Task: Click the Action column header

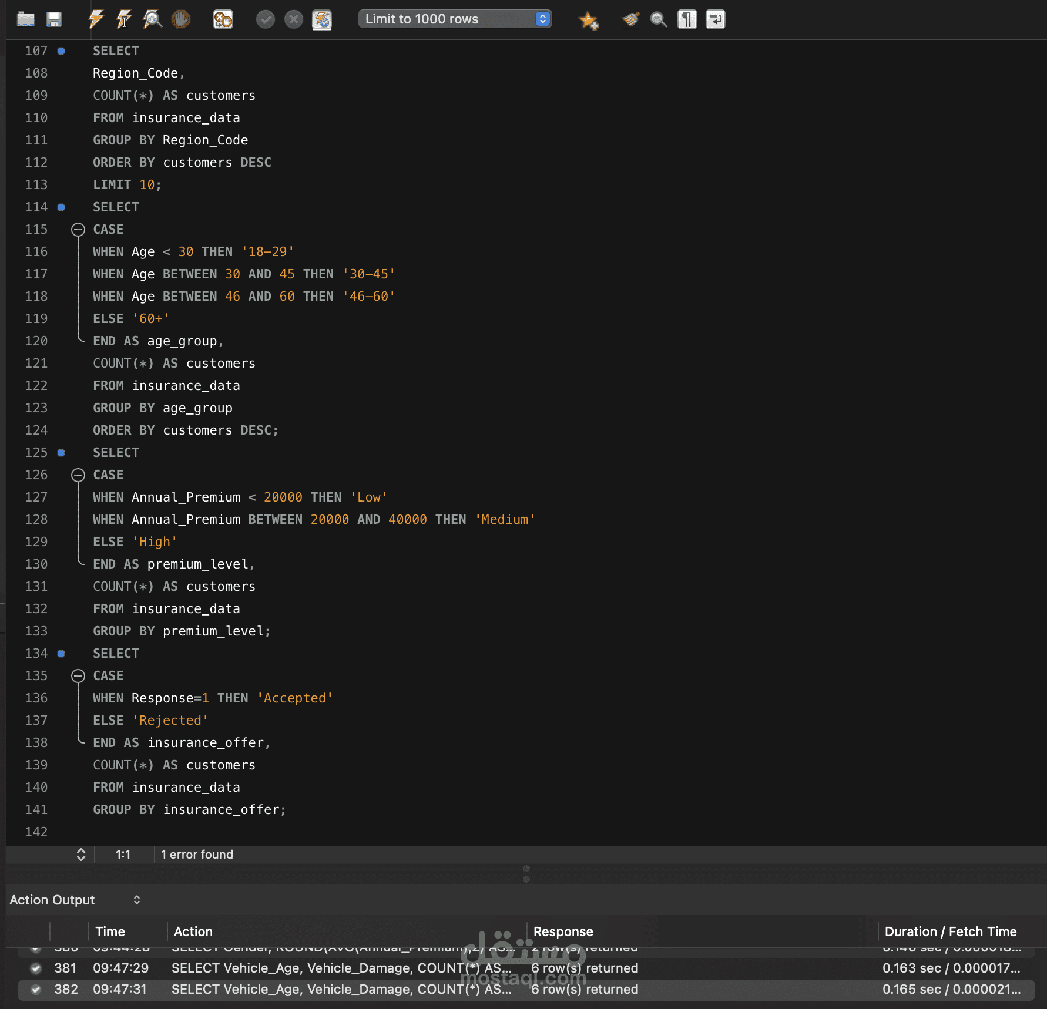Action: pos(193,931)
